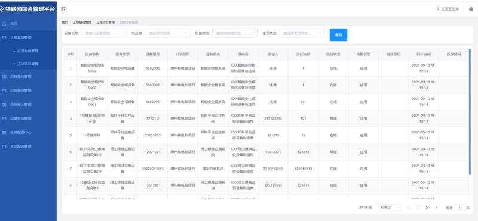
Task: Click the icon beside 工地基础管理 in sidebar
Action: 4,38
